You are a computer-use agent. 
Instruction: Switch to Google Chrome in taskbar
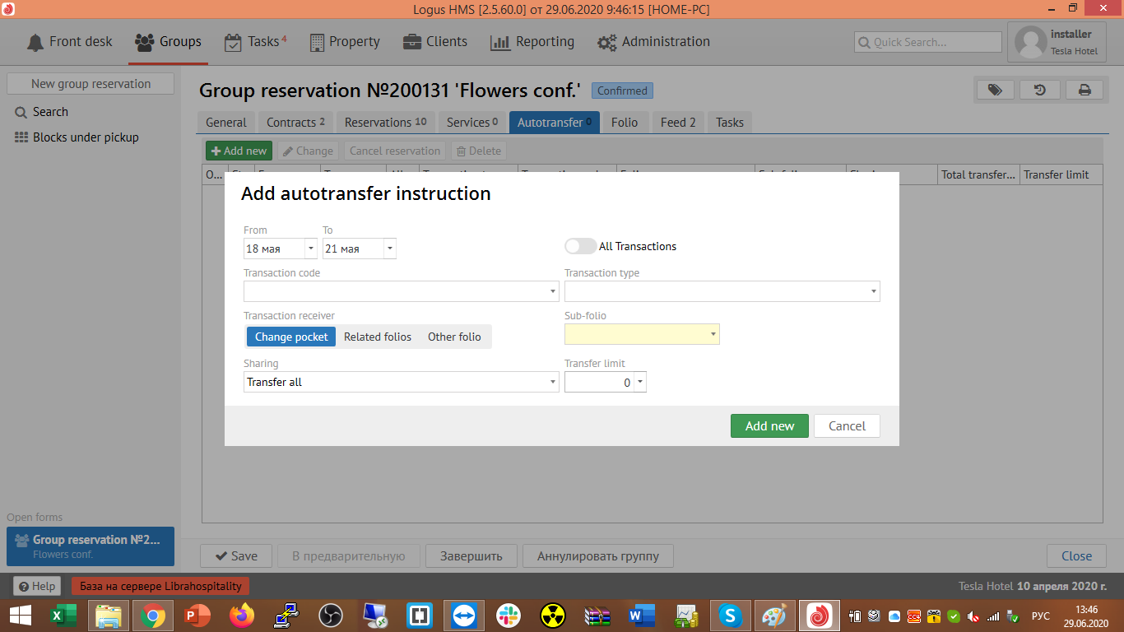click(152, 615)
